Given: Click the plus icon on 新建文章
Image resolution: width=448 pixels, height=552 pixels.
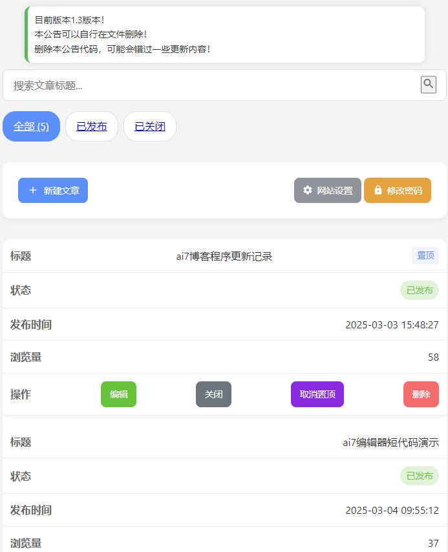Looking at the screenshot, I should 33,191.
